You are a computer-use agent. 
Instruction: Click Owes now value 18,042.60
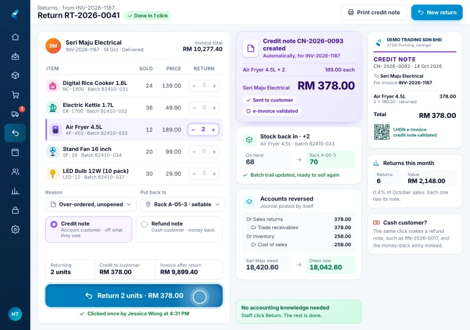pos(326,268)
